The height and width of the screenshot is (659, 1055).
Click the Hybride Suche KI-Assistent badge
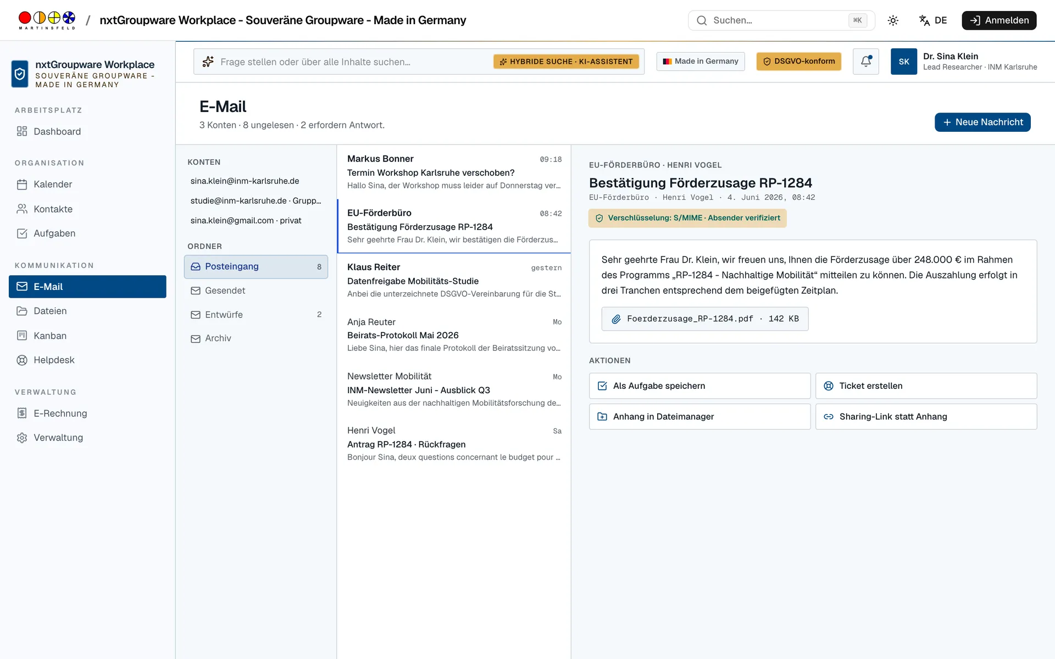566,62
